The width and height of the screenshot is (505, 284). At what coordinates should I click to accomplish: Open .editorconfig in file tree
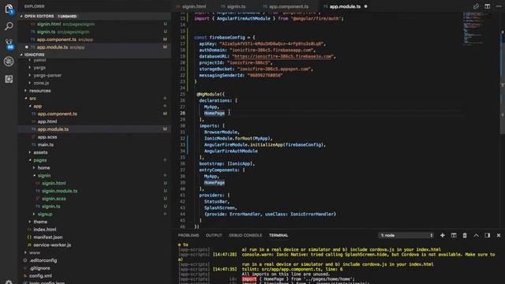click(95, 260)
